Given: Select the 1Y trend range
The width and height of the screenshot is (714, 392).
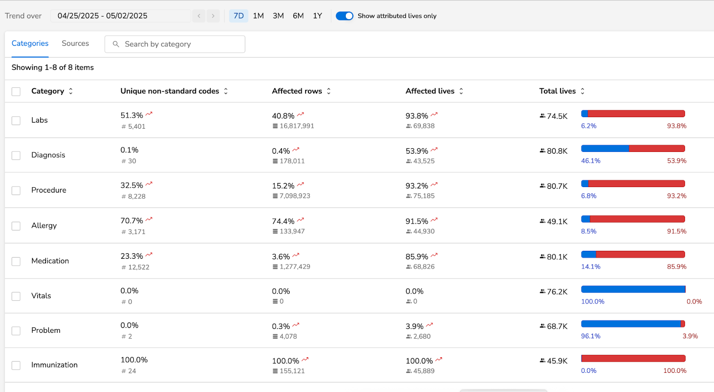Looking at the screenshot, I should pos(317,16).
